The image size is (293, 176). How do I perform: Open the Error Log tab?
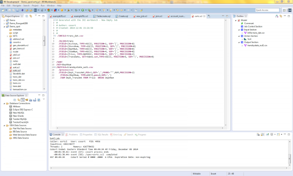(116, 134)
